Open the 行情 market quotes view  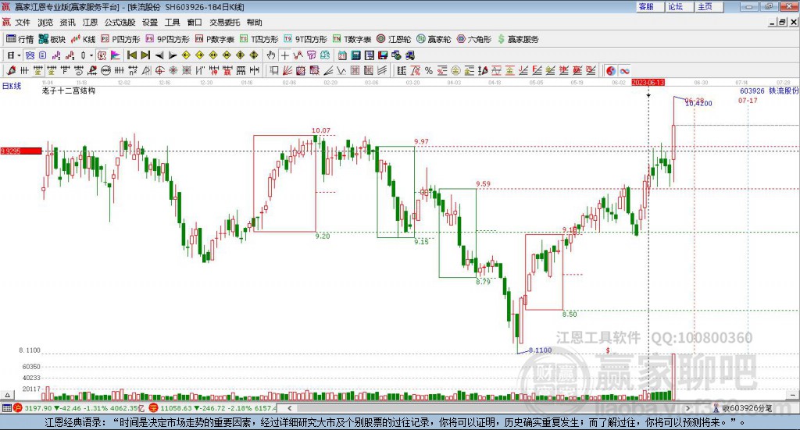pos(20,39)
